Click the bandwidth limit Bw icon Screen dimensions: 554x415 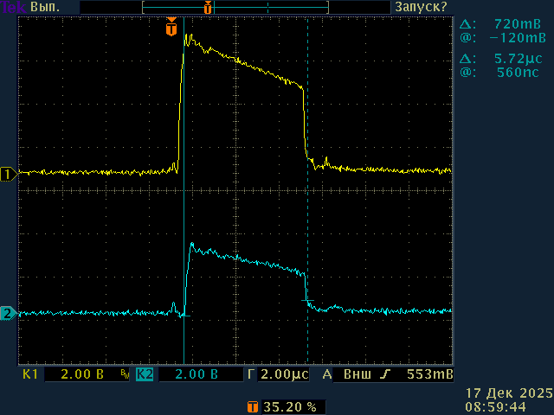126,375
